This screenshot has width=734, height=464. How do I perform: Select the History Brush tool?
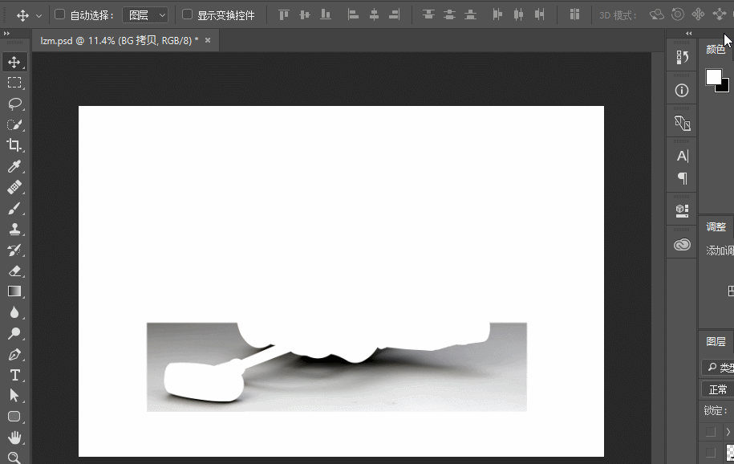coord(14,250)
